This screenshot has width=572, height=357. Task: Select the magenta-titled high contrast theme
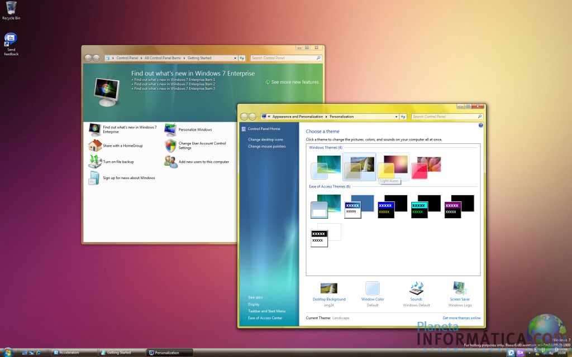pyautogui.click(x=459, y=206)
